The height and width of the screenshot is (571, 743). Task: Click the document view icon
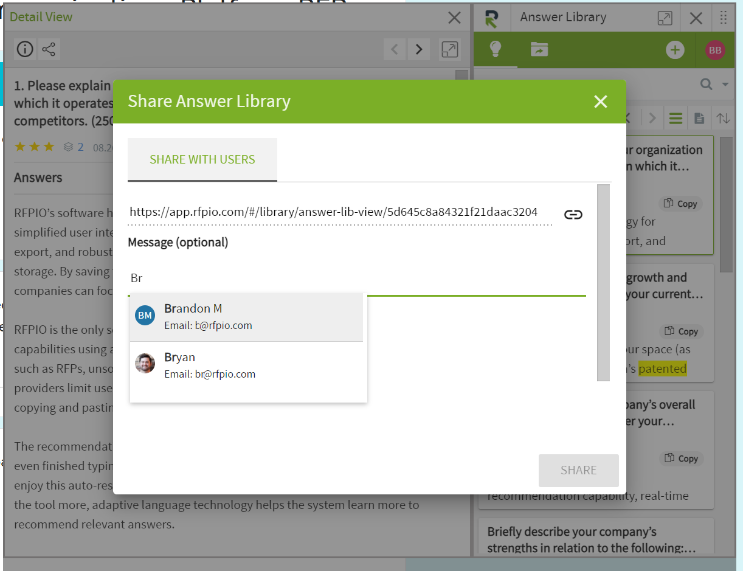[x=699, y=118]
